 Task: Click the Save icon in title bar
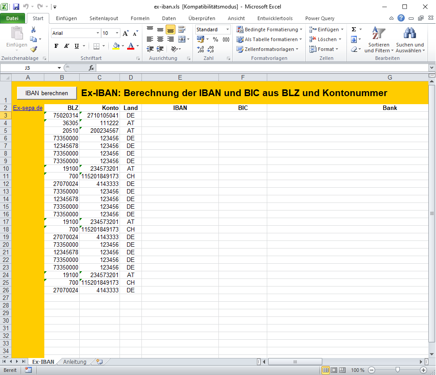pyautogui.click(x=16, y=7)
